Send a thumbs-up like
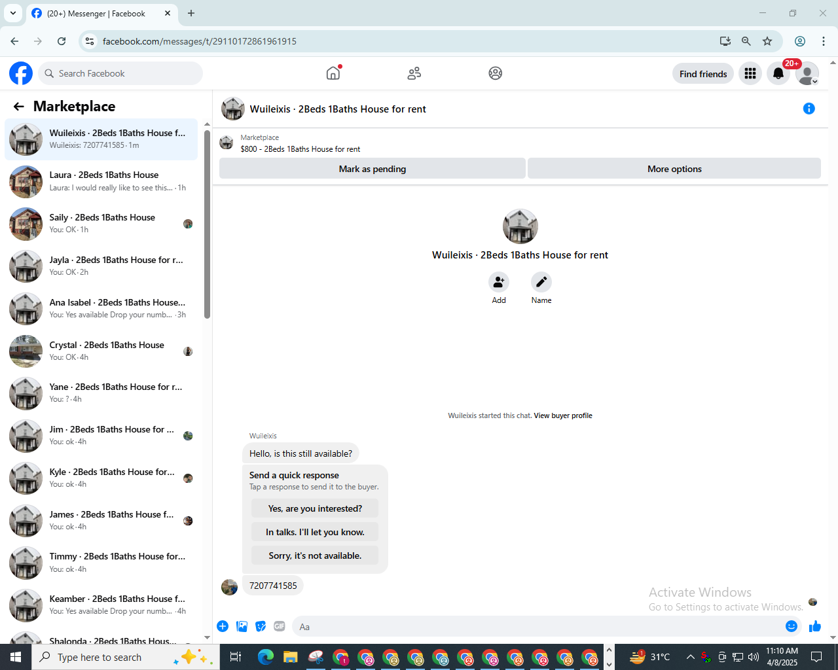 (815, 626)
